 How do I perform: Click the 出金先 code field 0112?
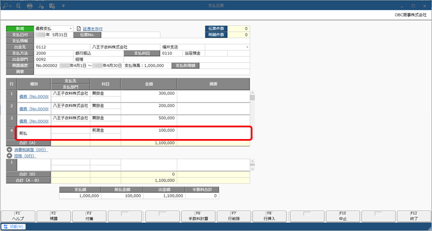point(62,47)
